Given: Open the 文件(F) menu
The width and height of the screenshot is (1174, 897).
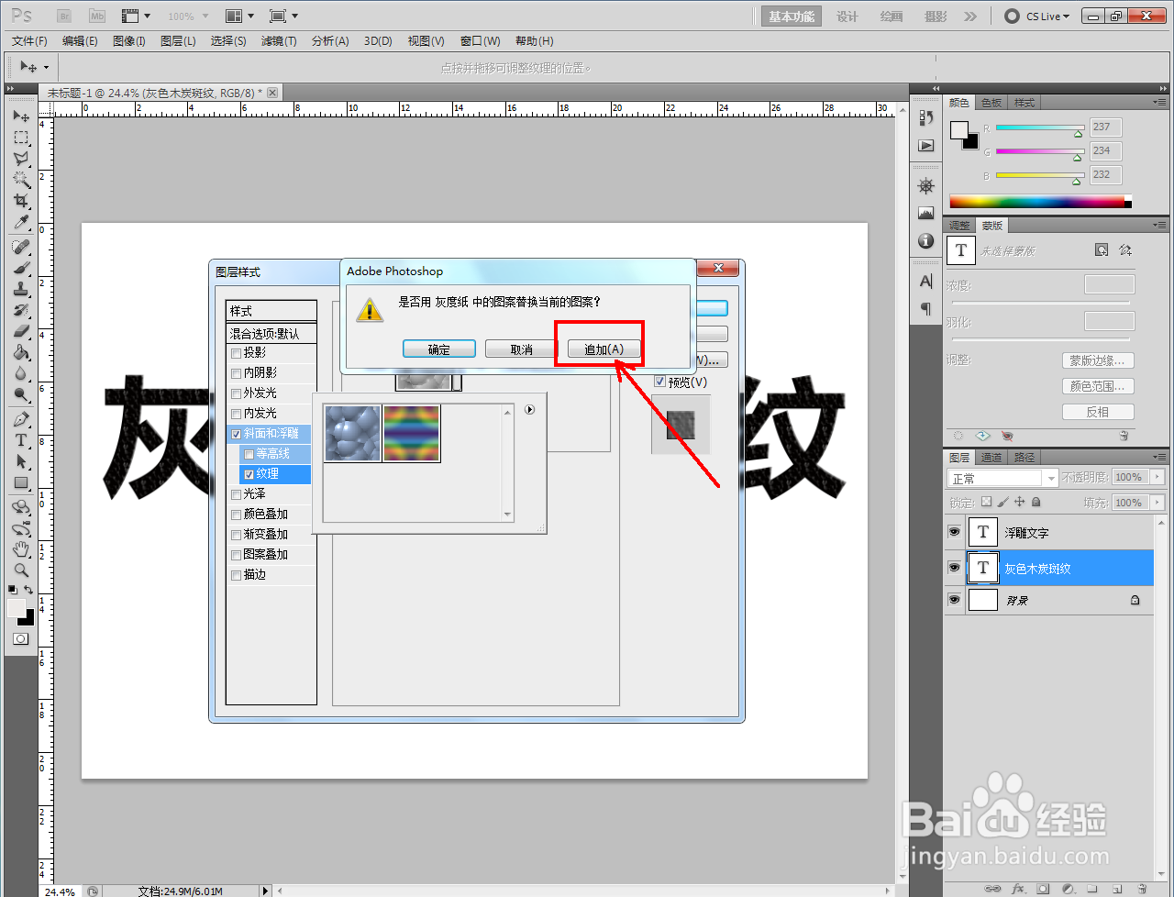Looking at the screenshot, I should (29, 41).
